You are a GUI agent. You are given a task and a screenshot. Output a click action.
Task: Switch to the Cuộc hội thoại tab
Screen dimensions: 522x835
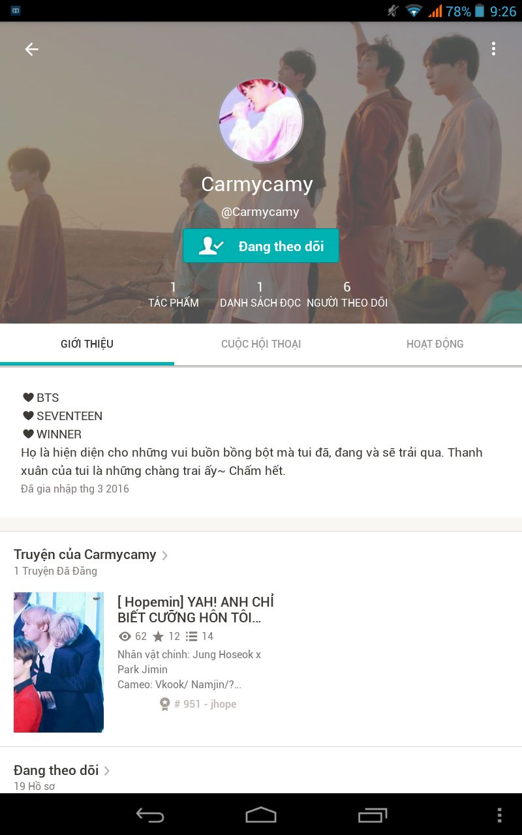[261, 344]
